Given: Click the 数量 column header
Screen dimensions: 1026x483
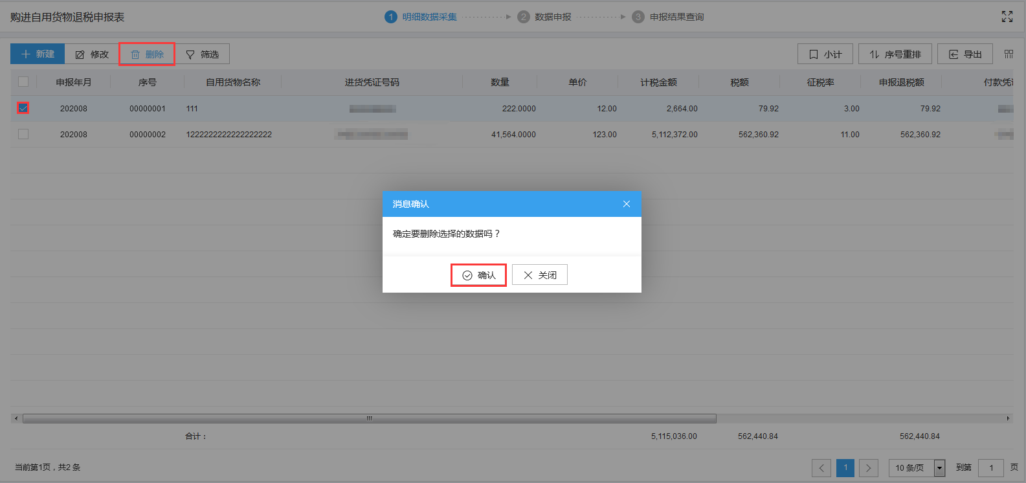Looking at the screenshot, I should (x=500, y=82).
